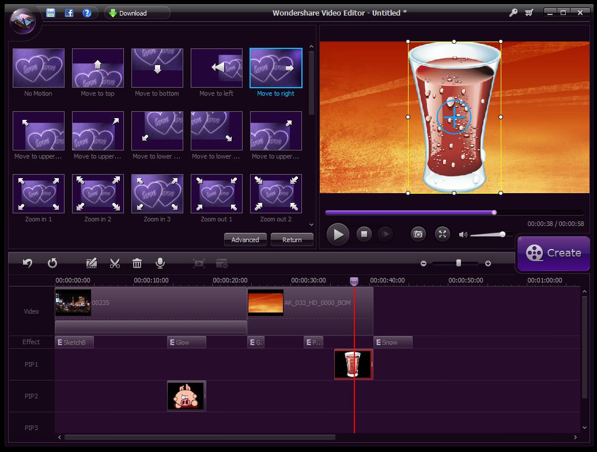Click the Create button
The height and width of the screenshot is (452, 597).
click(554, 253)
